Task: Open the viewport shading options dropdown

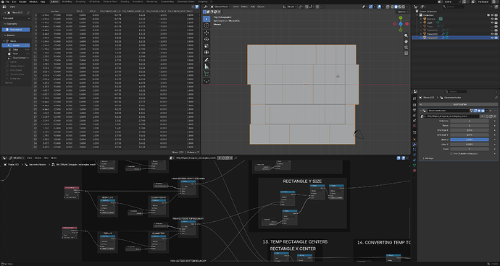Action: click(x=408, y=7)
